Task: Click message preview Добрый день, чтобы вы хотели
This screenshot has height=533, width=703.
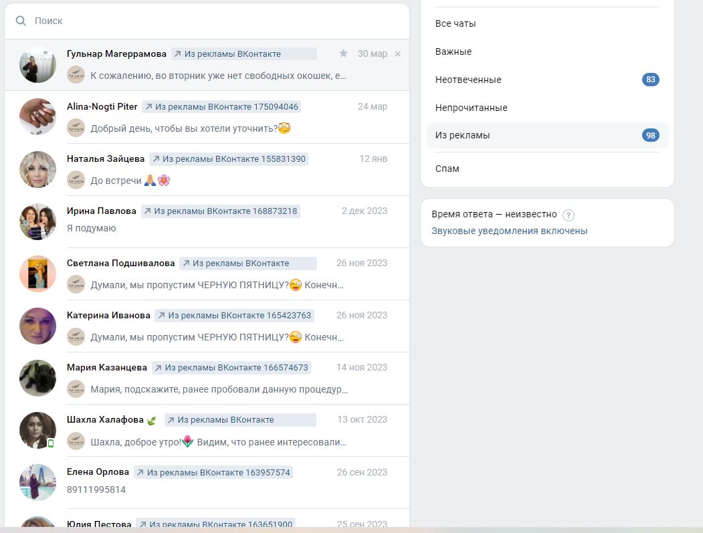Action: 191,128
